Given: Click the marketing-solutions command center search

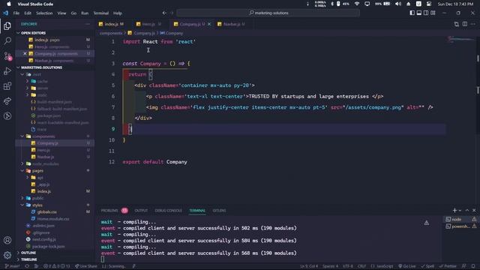Looking at the screenshot, I should coord(268,13).
